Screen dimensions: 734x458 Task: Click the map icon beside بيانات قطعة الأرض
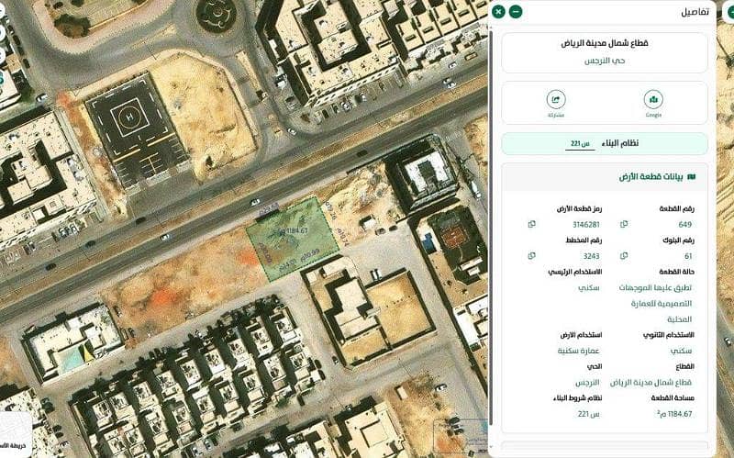click(691, 177)
